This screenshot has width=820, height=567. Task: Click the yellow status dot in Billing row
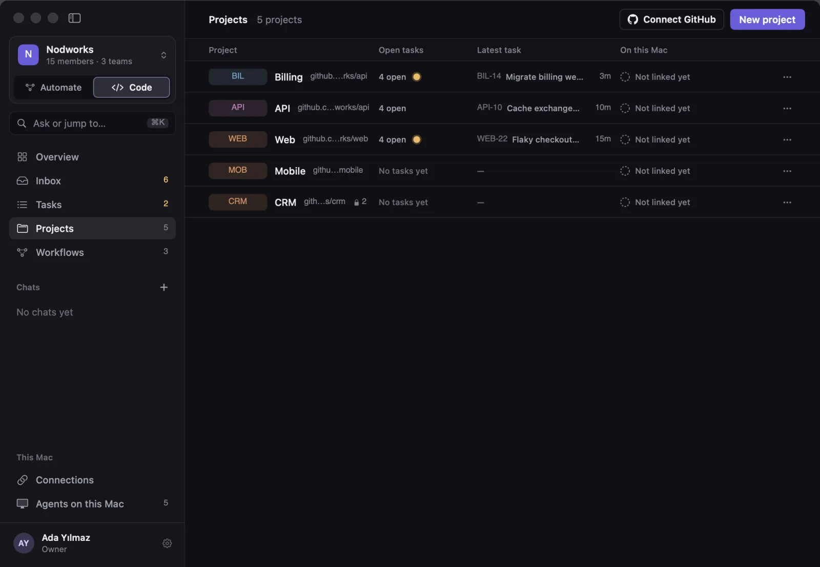[x=417, y=77]
